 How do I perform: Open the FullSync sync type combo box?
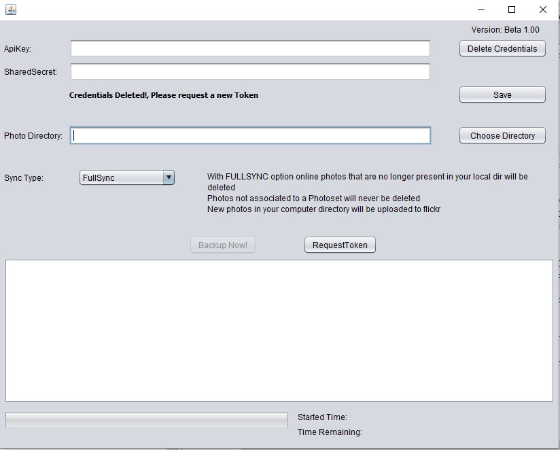[121, 177]
